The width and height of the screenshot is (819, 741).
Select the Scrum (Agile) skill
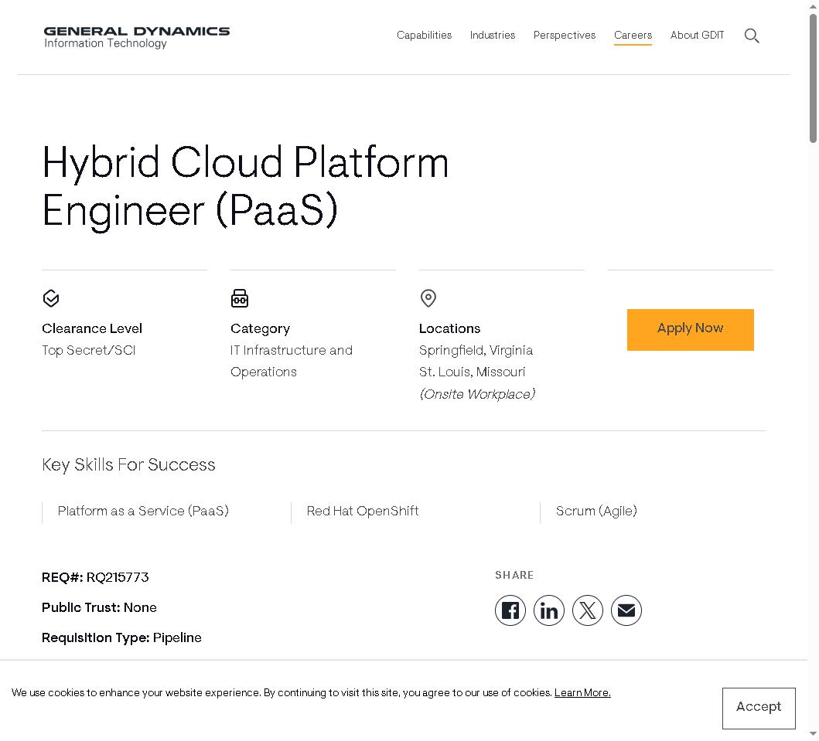(x=596, y=511)
